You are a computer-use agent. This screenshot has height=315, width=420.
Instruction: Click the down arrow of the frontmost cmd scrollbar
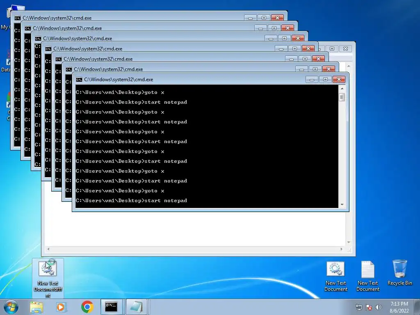[342, 205]
